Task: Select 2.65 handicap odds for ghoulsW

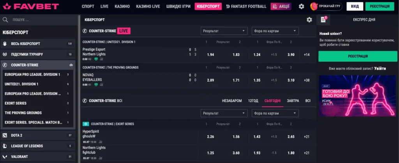Action: pyautogui.click(x=291, y=137)
